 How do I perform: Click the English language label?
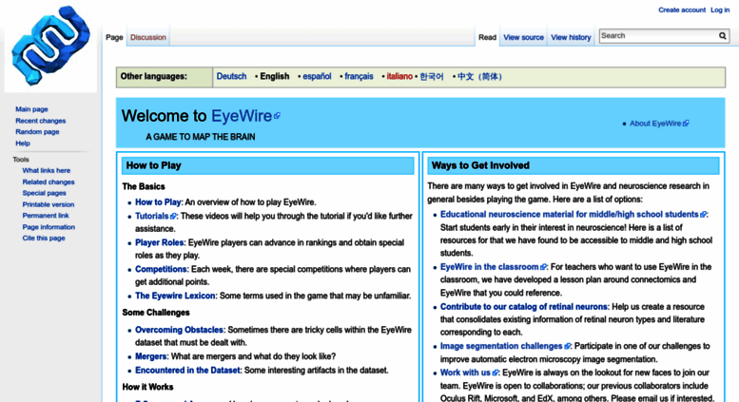pyautogui.click(x=275, y=76)
